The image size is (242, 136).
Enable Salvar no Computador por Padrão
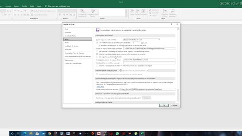(97, 57)
